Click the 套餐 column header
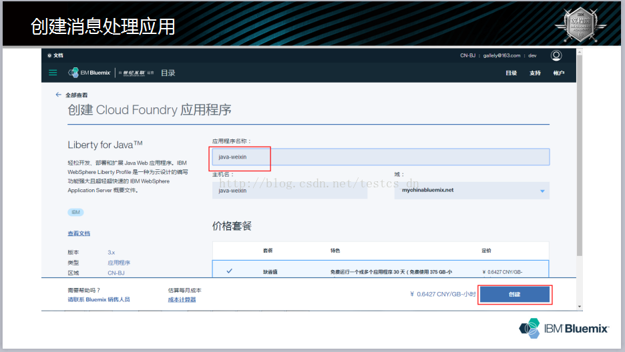The height and width of the screenshot is (352, 625). pyautogui.click(x=268, y=251)
